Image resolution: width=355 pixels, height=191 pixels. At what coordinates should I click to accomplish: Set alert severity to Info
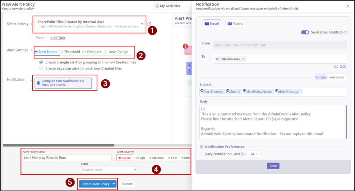pos(185,158)
